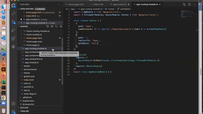This screenshot has width=203, height=114.
Task: Open angular.json in file tree
Action: tap(28, 101)
